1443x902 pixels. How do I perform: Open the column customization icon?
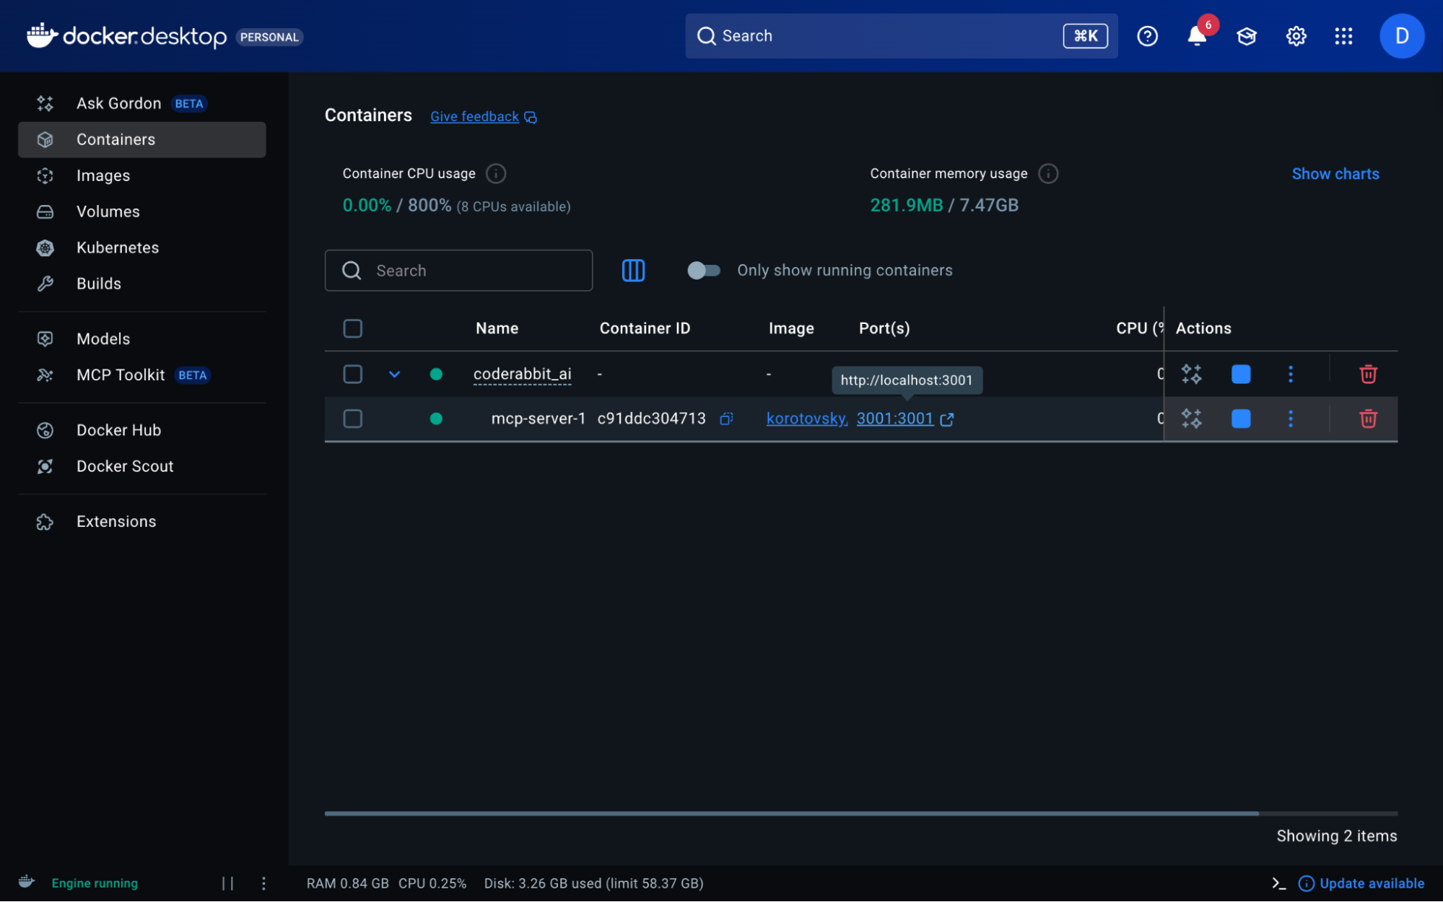(x=633, y=271)
